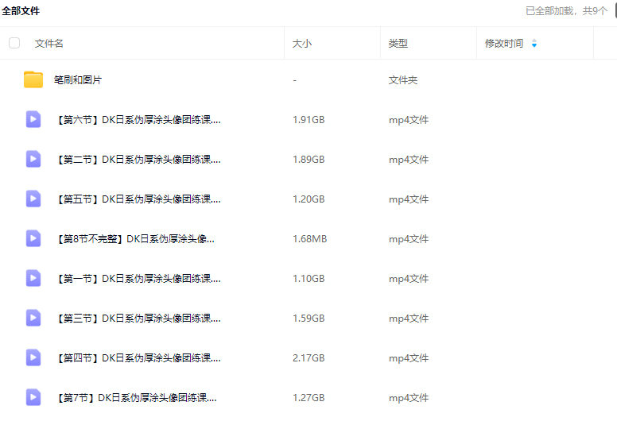Sort files by 大小 column header
The image size is (617, 421).
[x=302, y=44]
